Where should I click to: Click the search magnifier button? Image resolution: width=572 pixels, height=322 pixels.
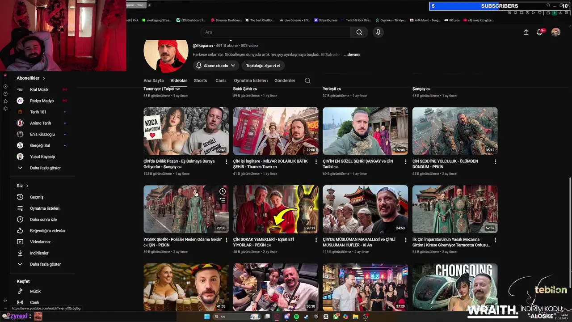[x=359, y=32]
